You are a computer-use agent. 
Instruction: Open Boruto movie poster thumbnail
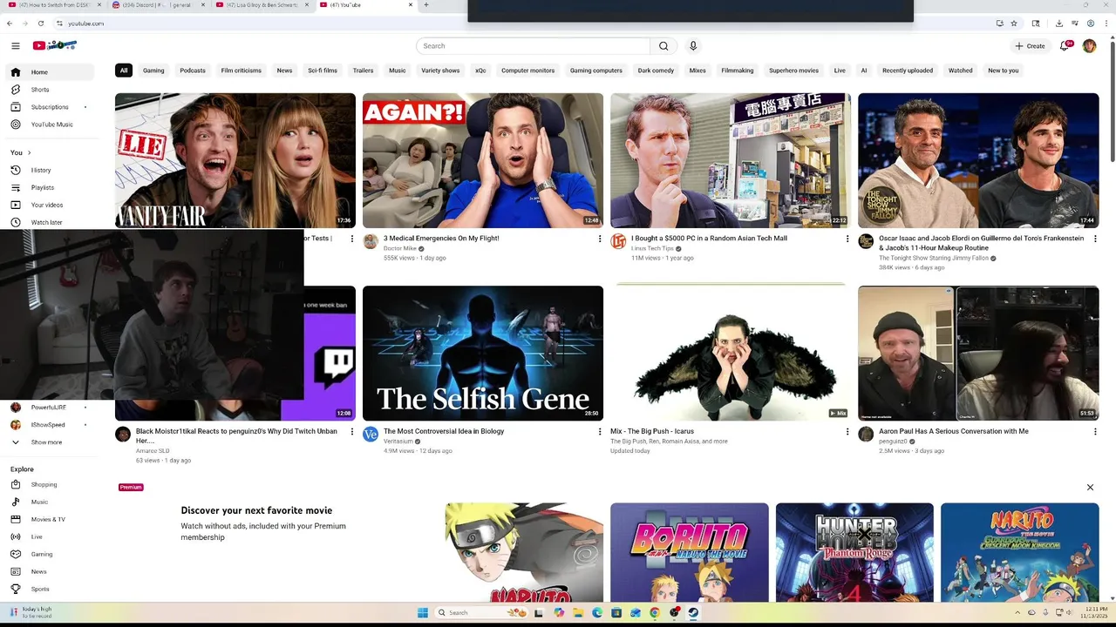click(690, 552)
